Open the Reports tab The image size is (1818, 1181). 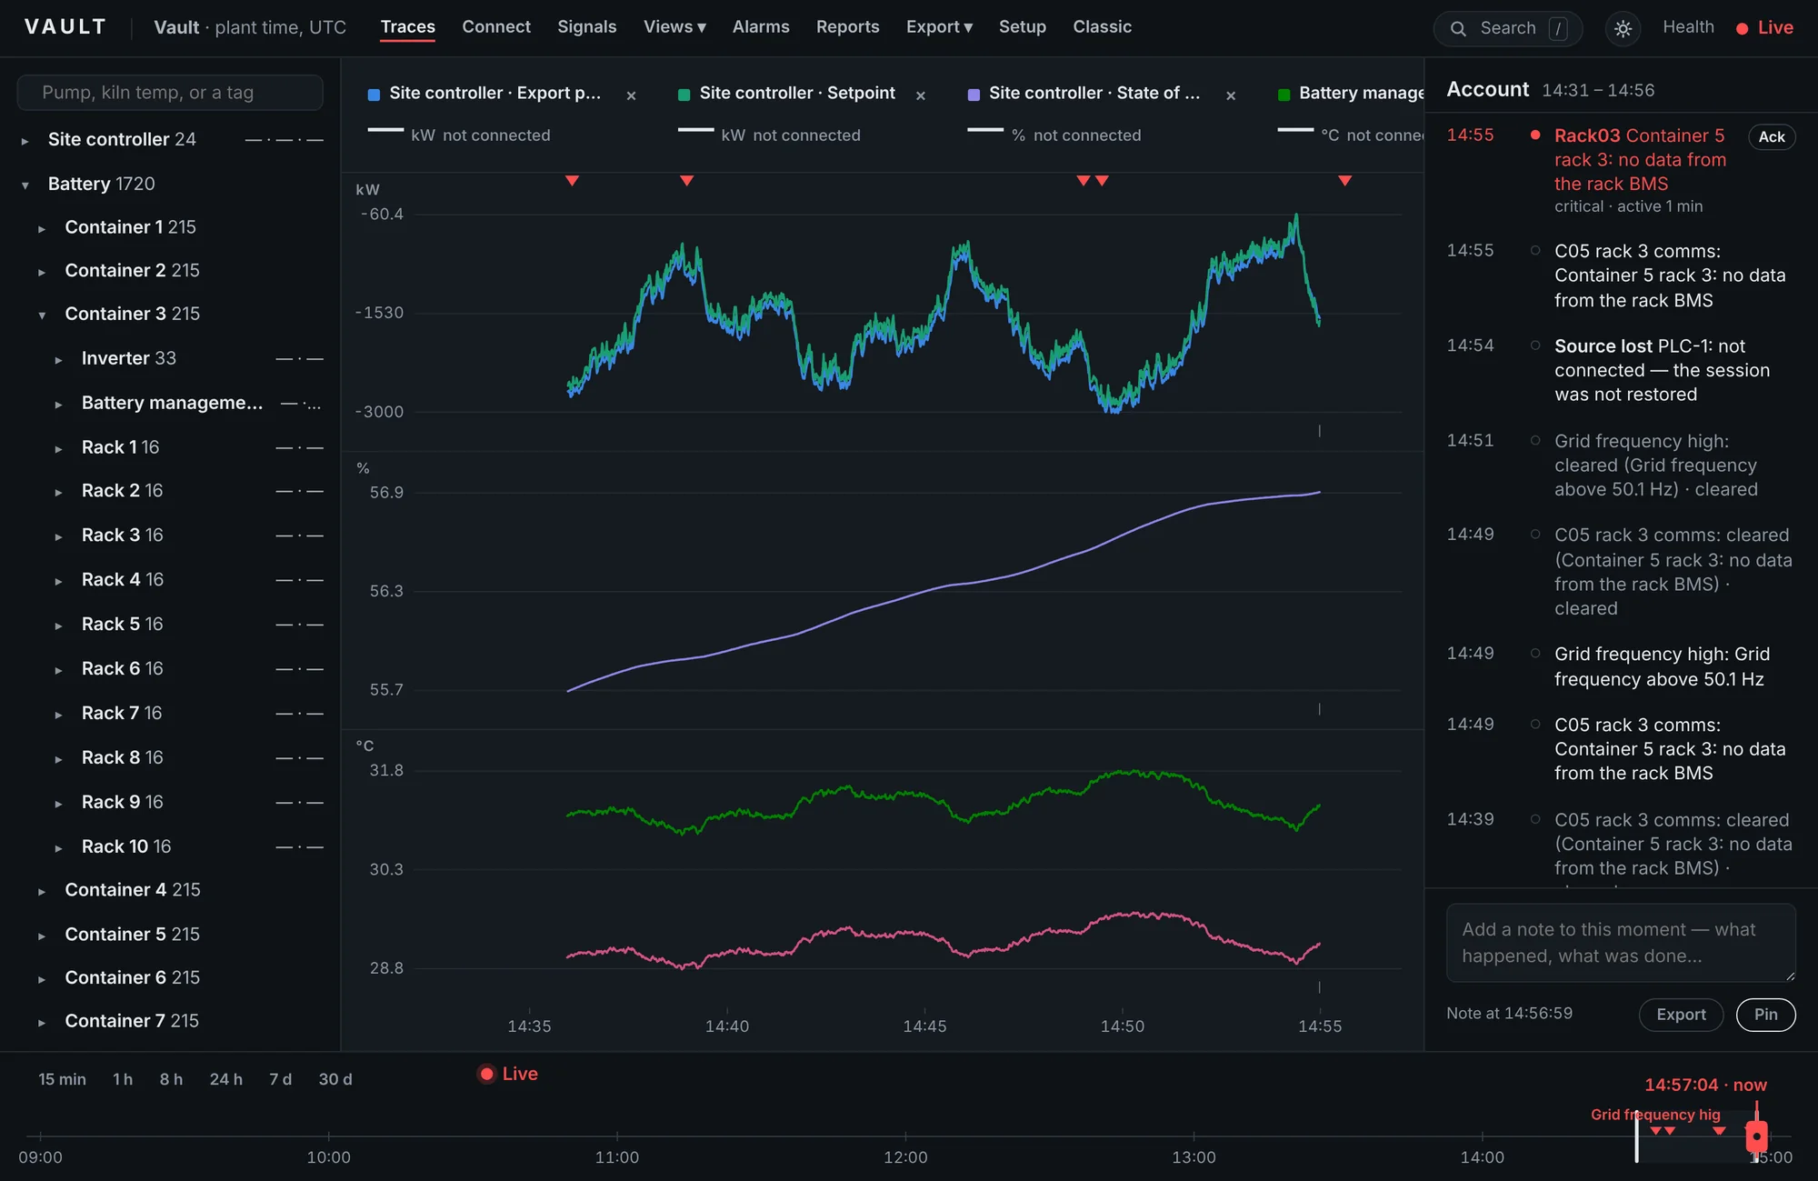point(847,27)
